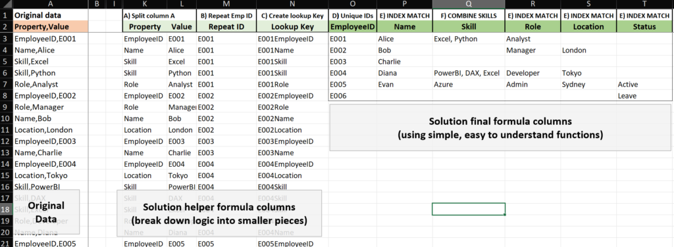Select cell 'Location,Tokyo'
Viewport: 674px width, 247px height.
point(50,175)
